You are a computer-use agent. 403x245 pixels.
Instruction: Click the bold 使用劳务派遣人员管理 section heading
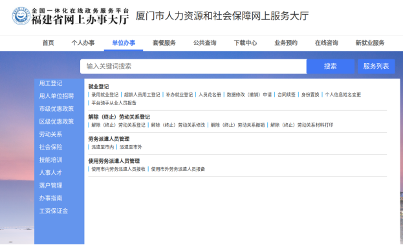pos(114,161)
